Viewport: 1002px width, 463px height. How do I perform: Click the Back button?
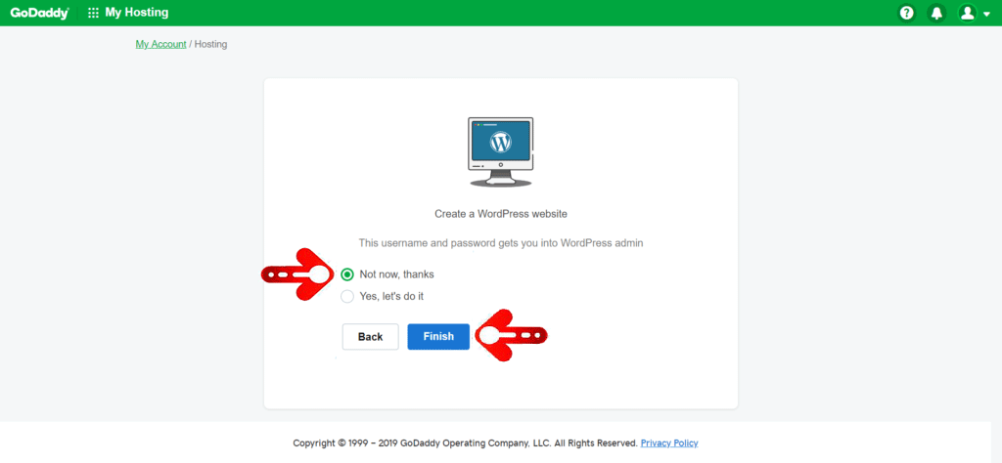coord(371,337)
